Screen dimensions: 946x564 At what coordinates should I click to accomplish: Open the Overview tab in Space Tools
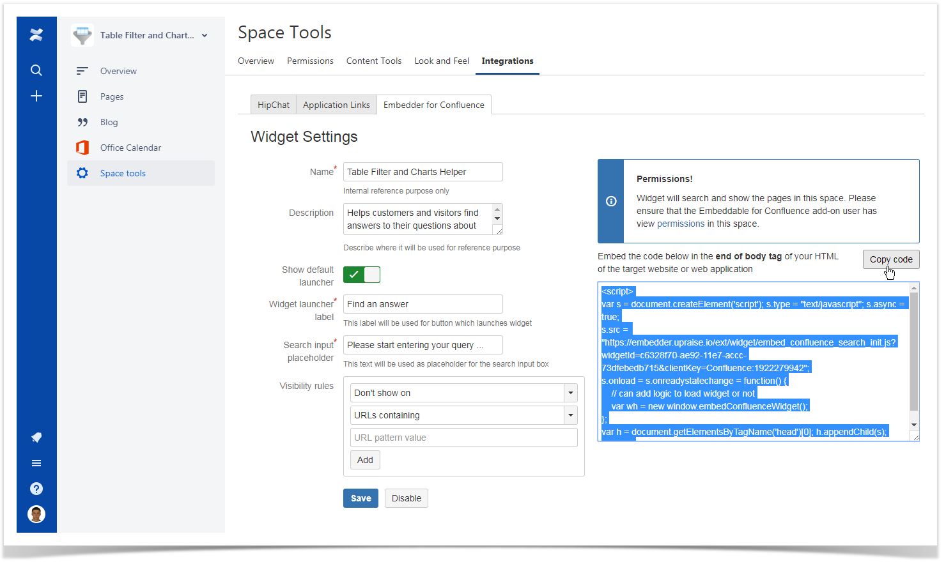[x=256, y=61]
